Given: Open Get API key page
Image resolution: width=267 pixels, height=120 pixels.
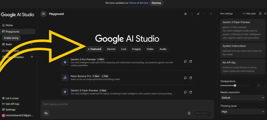Looking at the screenshot, I should (x=10, y=104).
